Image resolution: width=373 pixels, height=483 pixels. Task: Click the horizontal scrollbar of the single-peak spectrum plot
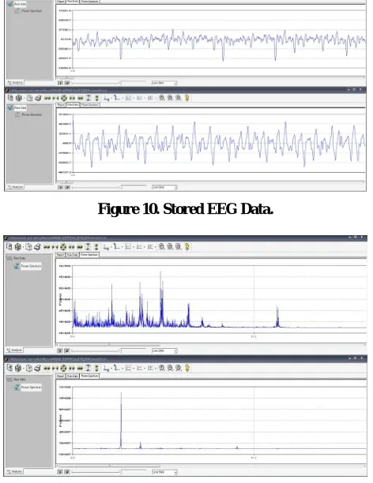211,466
